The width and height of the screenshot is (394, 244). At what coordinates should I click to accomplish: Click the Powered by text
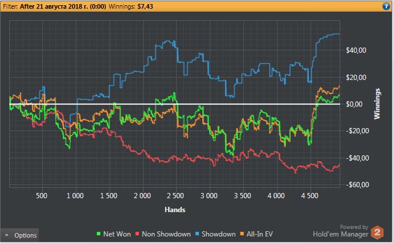(354, 227)
